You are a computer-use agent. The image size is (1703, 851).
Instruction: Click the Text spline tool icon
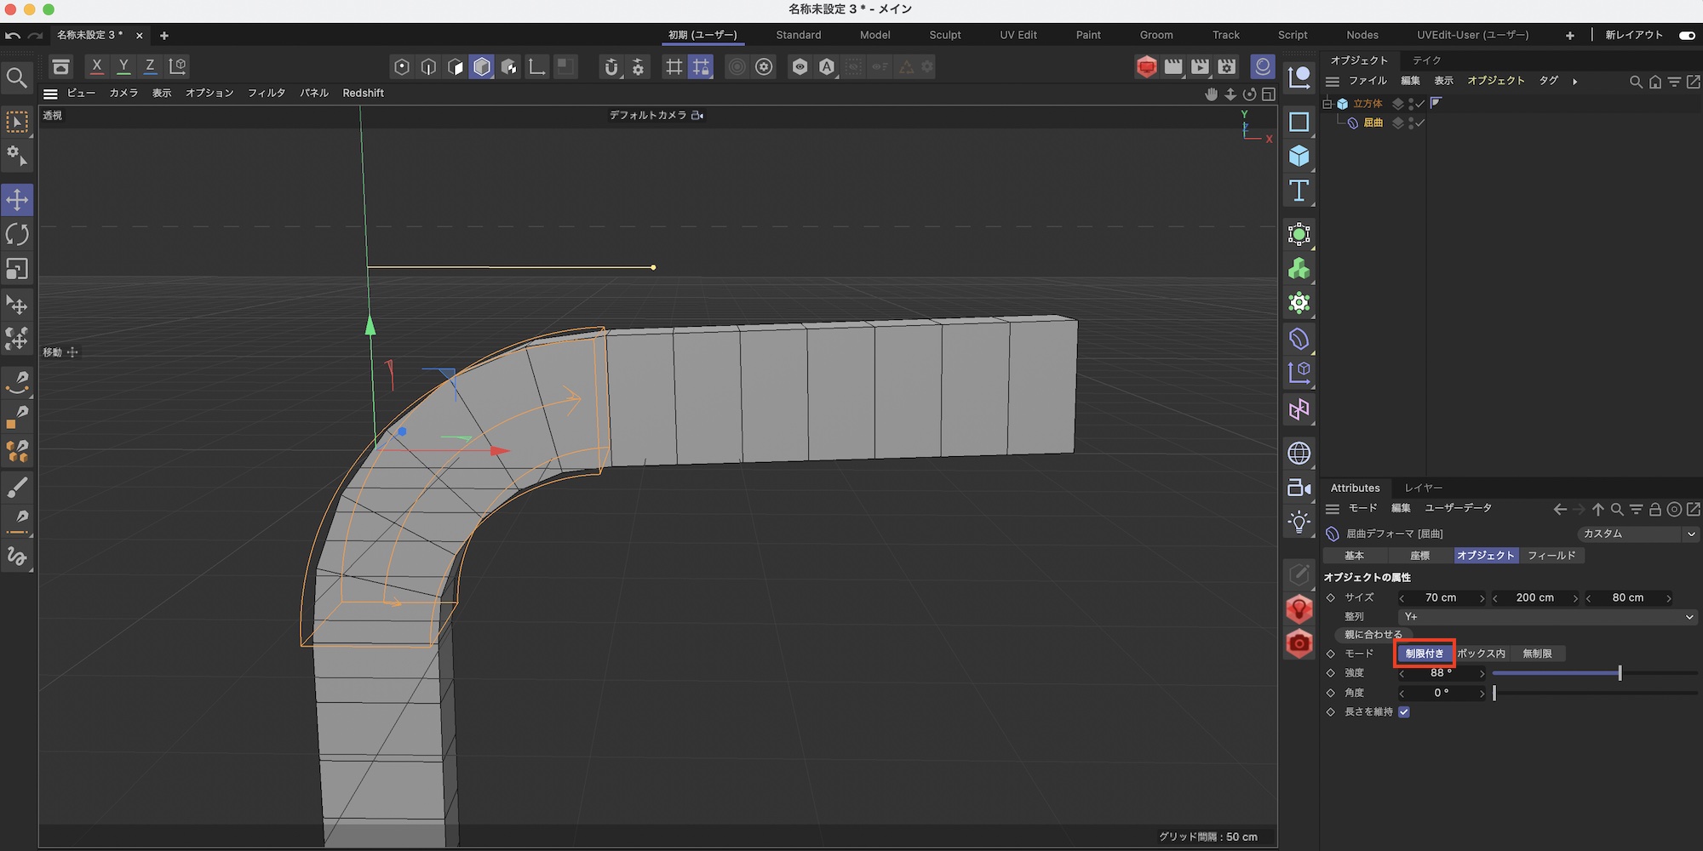click(1299, 191)
